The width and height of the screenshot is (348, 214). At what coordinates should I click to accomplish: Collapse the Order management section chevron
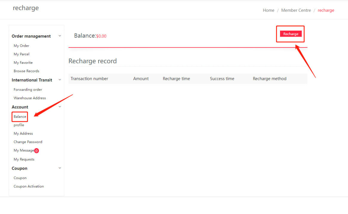pos(60,36)
